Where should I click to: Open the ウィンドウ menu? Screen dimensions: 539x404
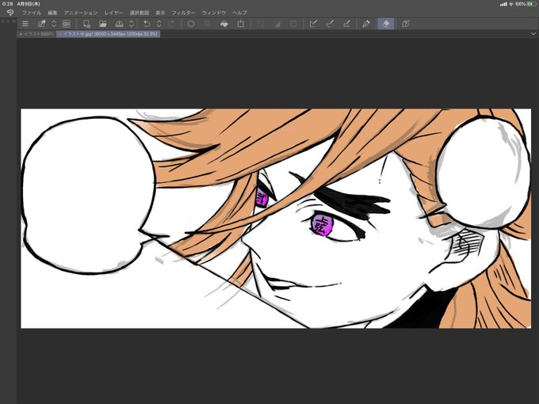214,13
